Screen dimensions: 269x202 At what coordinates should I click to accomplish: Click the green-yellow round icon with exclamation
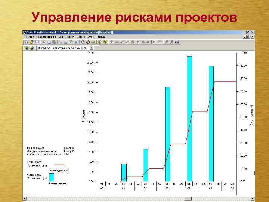[x=100, y=42]
